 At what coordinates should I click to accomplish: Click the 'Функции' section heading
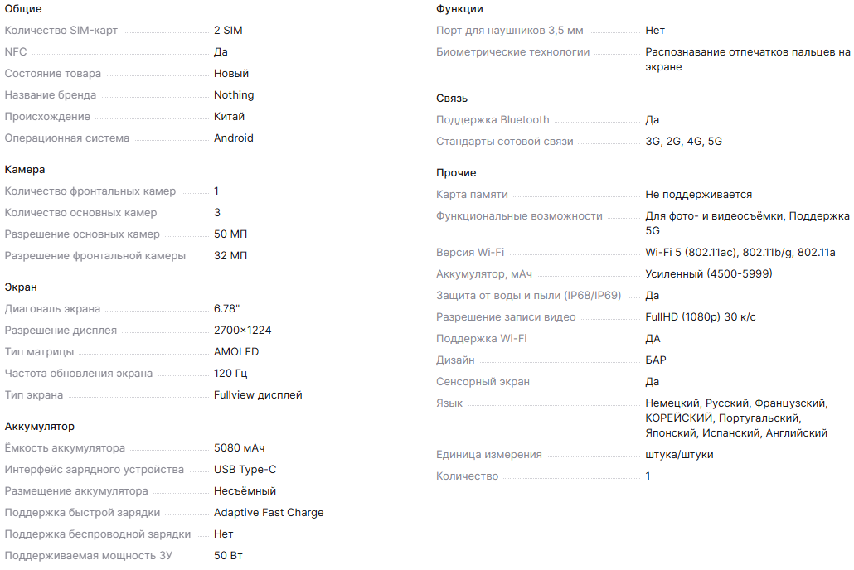click(x=459, y=9)
